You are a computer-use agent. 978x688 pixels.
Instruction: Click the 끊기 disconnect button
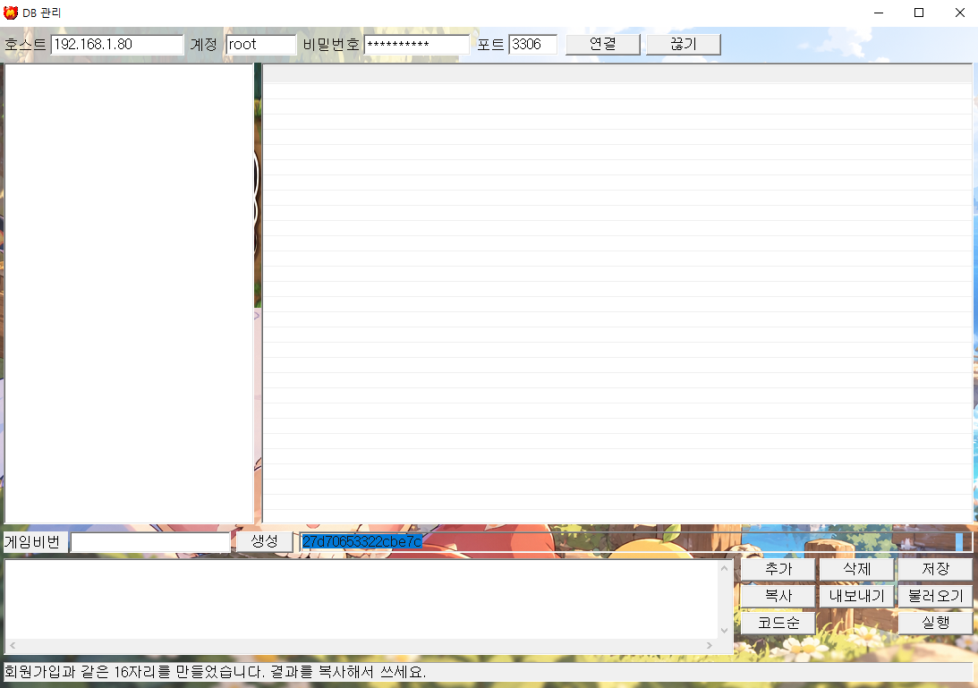[683, 45]
